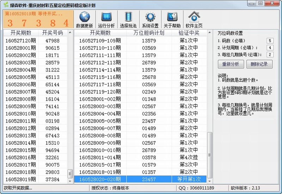Click the 码数 input field
This screenshot has width=282, height=194.
tap(270, 41)
